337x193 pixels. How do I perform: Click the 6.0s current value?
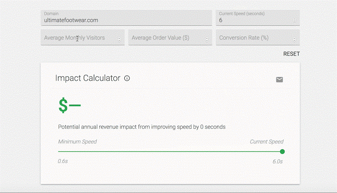tap(277, 161)
